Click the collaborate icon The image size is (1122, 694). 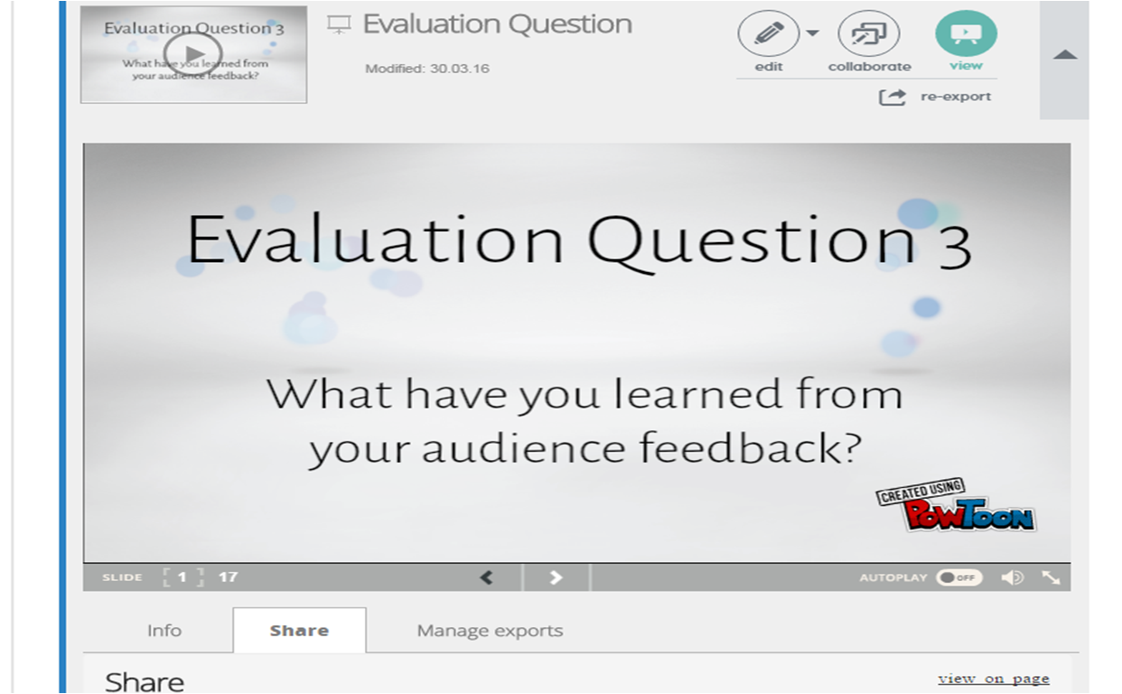pyautogui.click(x=869, y=34)
